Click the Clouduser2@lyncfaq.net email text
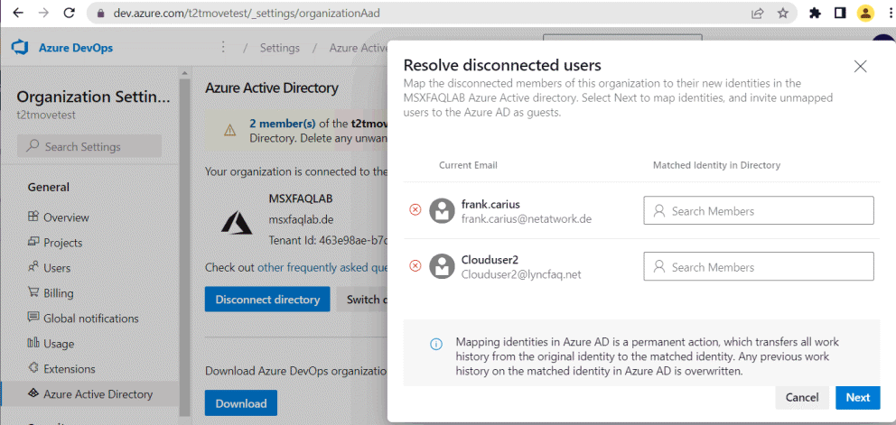Screen dimensions: 896x425 click(x=521, y=275)
